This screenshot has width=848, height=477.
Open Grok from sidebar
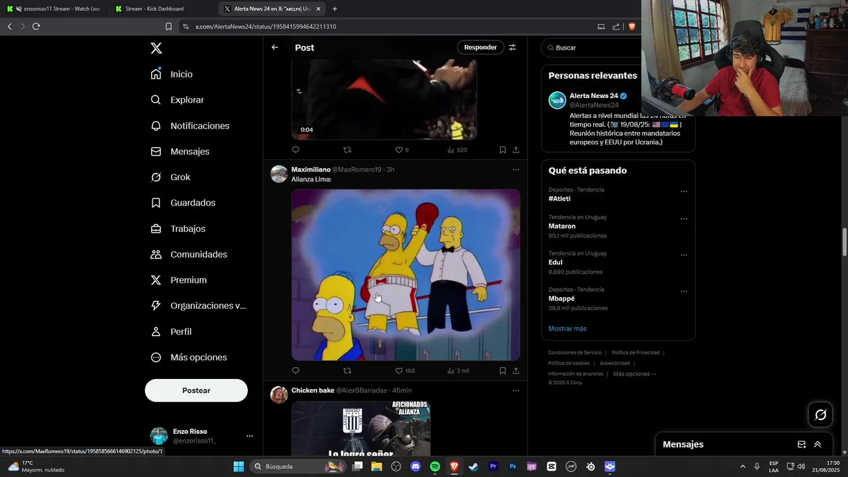pyautogui.click(x=170, y=177)
